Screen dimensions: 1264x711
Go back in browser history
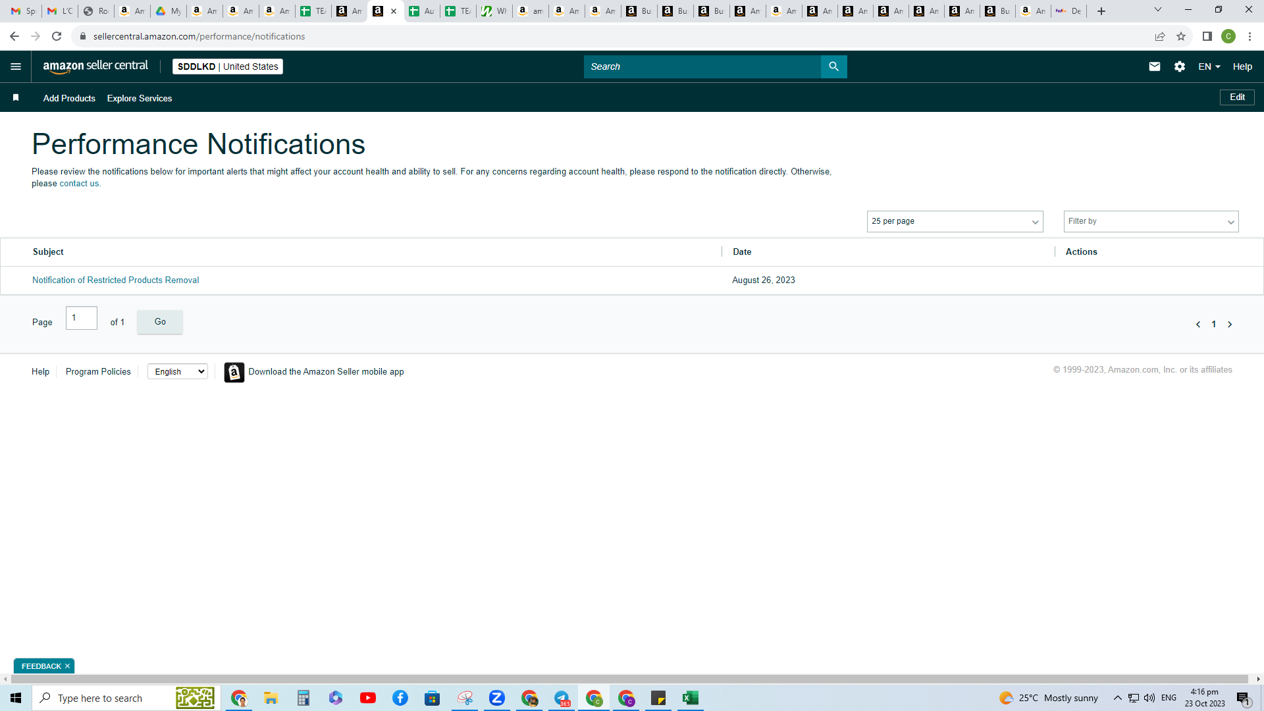[14, 36]
